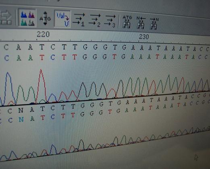Find previous N with left-arrow binoculars
This screenshot has width=210, height=169.
tap(141, 23)
